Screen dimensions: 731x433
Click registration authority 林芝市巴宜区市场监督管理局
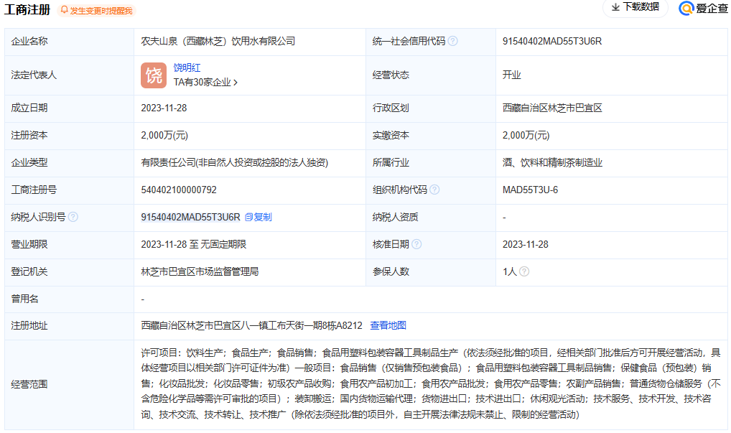[200, 271]
